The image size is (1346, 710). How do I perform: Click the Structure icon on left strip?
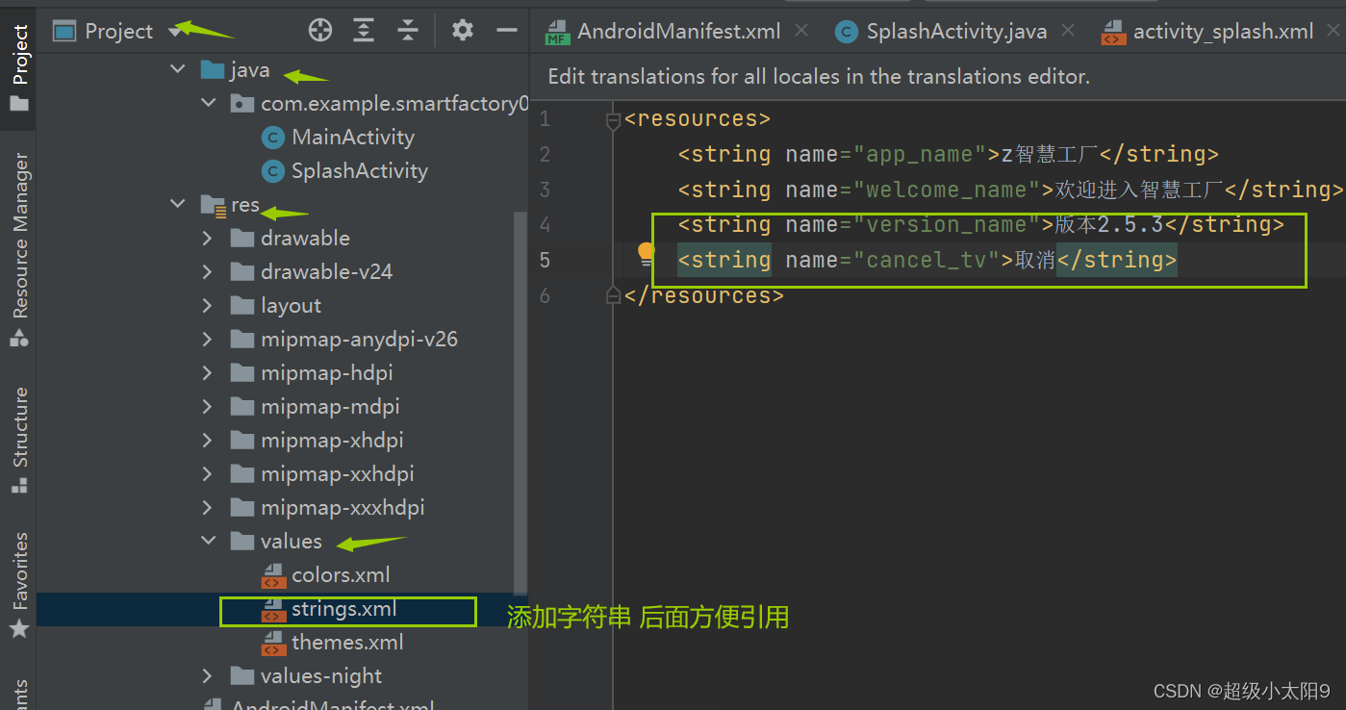pos(18,485)
